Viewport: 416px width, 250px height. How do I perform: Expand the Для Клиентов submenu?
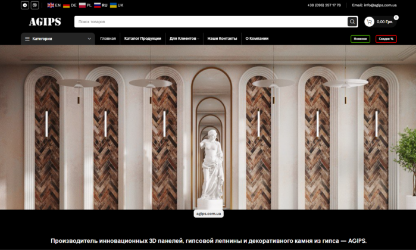184,39
